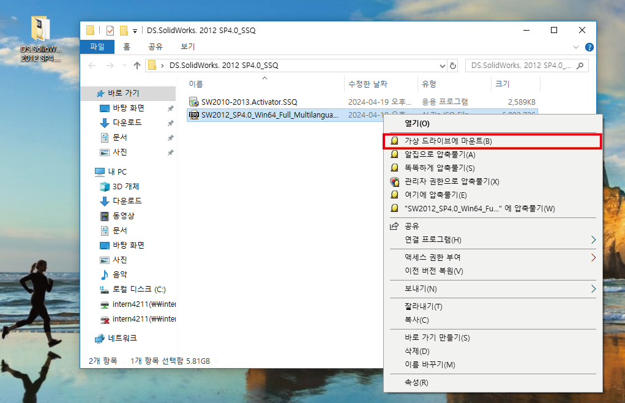Expand the 보내기(N) submenu
625x403 pixels.
pyautogui.click(x=493, y=288)
